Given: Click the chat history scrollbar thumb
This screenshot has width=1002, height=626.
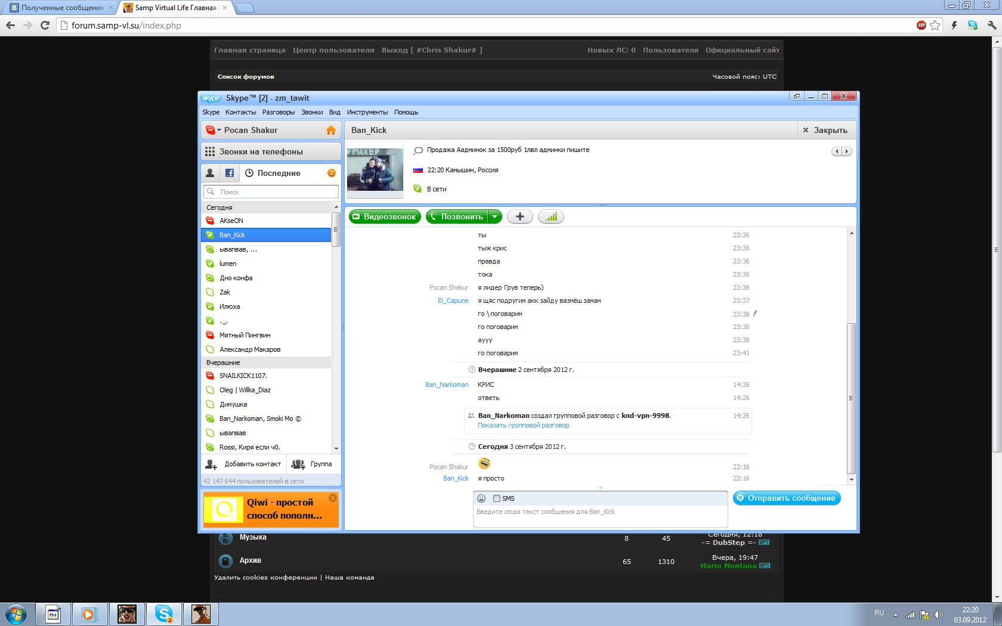Looking at the screenshot, I should click(851, 398).
